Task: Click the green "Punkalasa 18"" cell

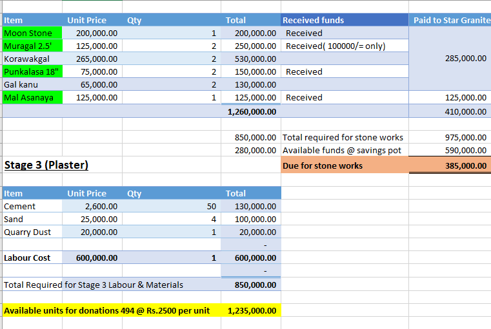Action: [x=32, y=71]
